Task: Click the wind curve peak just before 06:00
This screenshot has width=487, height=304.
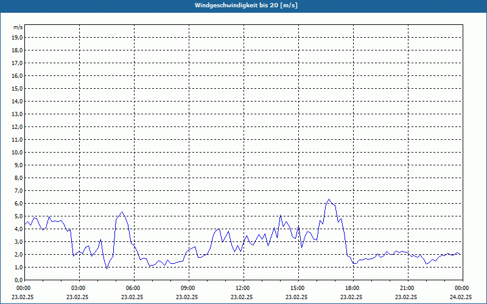Action: [x=122, y=212]
